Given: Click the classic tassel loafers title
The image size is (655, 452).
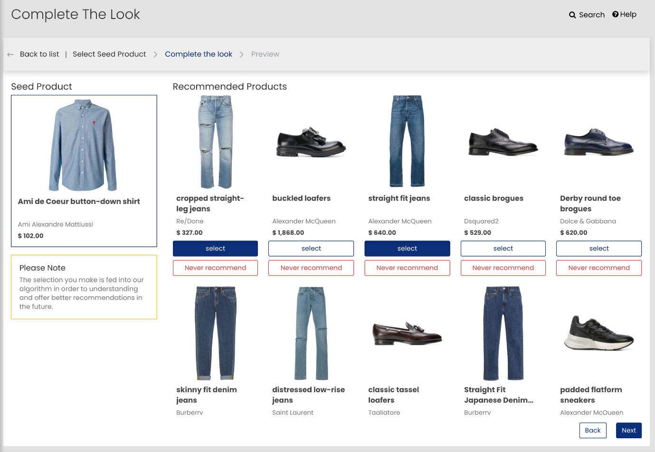Looking at the screenshot, I should pyautogui.click(x=393, y=395).
